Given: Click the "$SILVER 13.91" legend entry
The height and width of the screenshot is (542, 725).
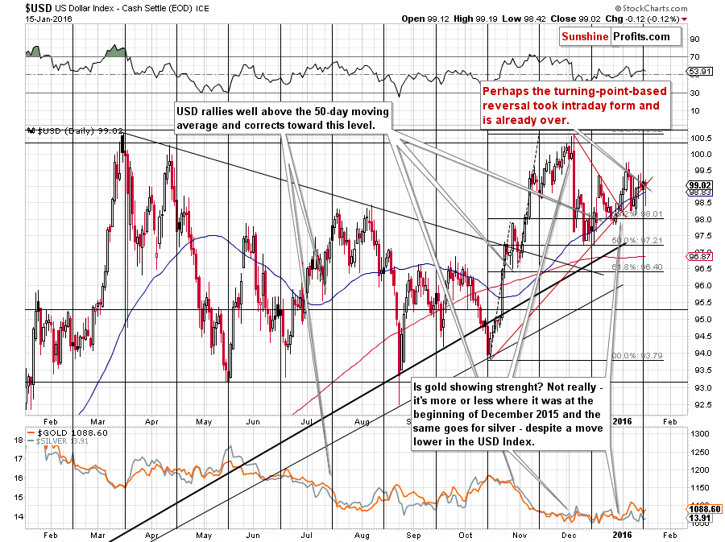Looking at the screenshot, I should tap(58, 441).
